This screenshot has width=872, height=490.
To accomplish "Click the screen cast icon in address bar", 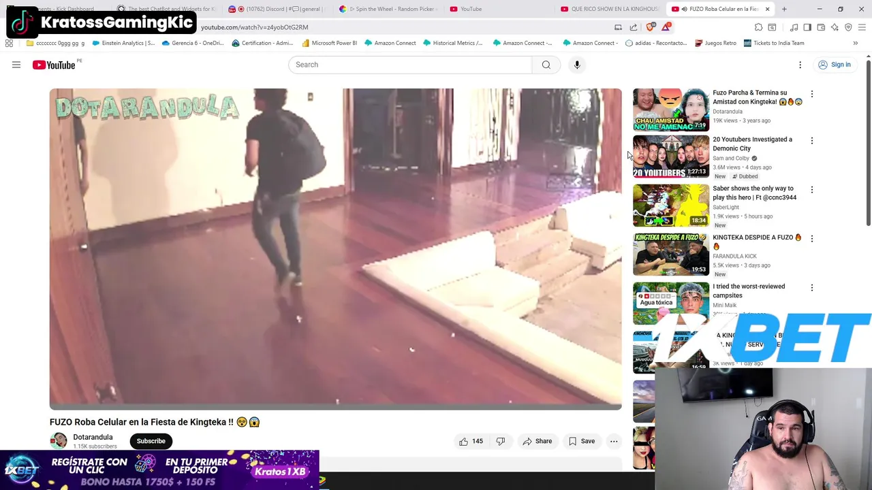I will 618,27.
